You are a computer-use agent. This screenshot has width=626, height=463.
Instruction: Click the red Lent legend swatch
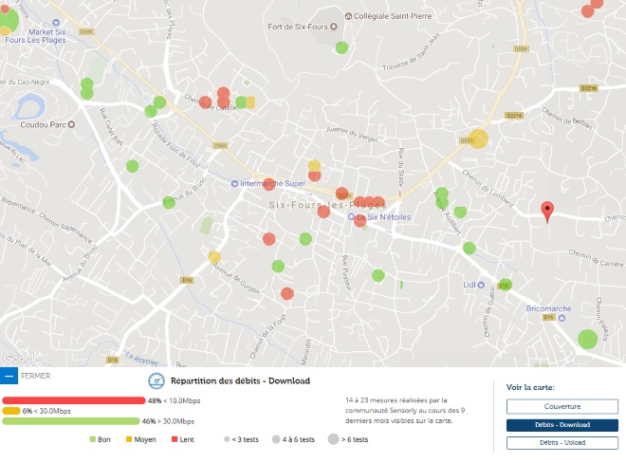175,439
